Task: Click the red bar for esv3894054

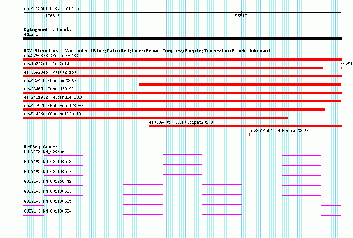Action: click(x=246, y=126)
